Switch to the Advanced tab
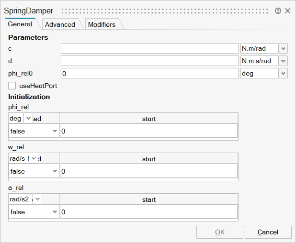Viewport: 296px width, 243px height. pyautogui.click(x=60, y=24)
